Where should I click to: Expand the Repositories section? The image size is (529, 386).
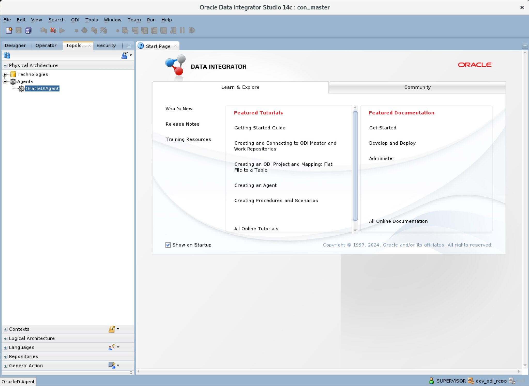[x=5, y=357]
